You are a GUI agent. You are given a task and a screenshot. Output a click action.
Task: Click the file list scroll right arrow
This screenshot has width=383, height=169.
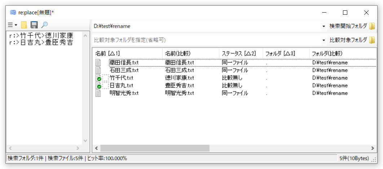coord(373,148)
